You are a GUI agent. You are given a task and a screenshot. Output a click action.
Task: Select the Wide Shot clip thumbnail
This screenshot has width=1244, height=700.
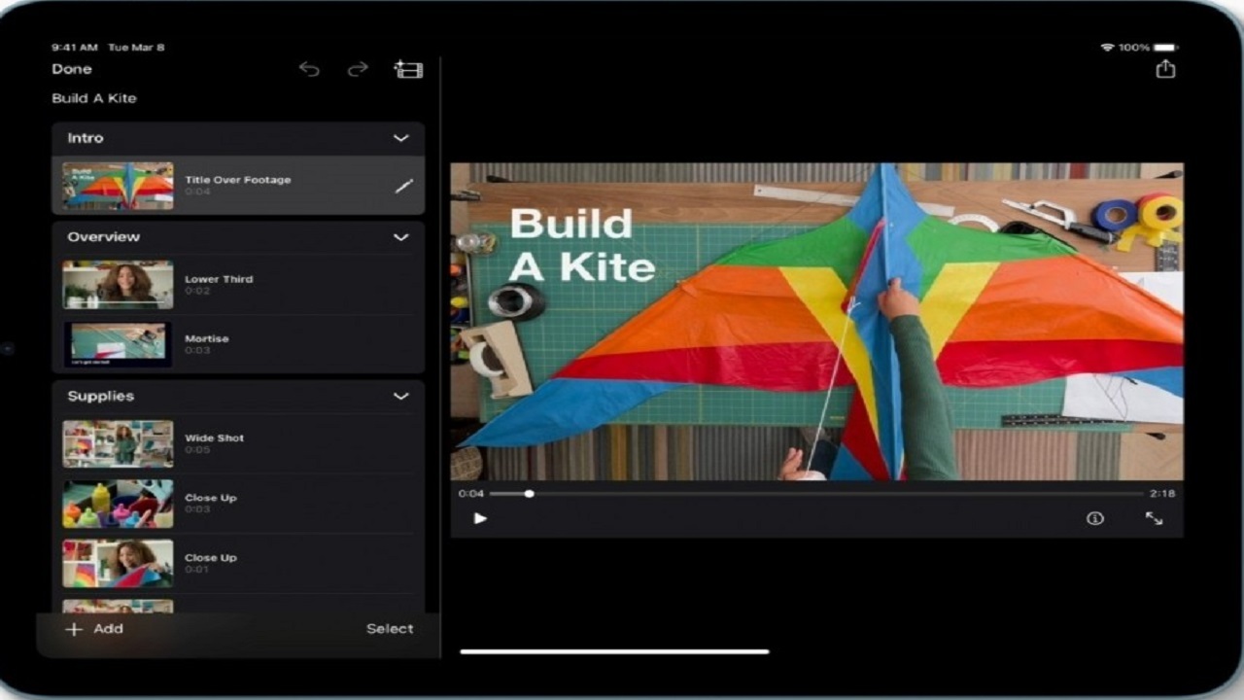118,443
